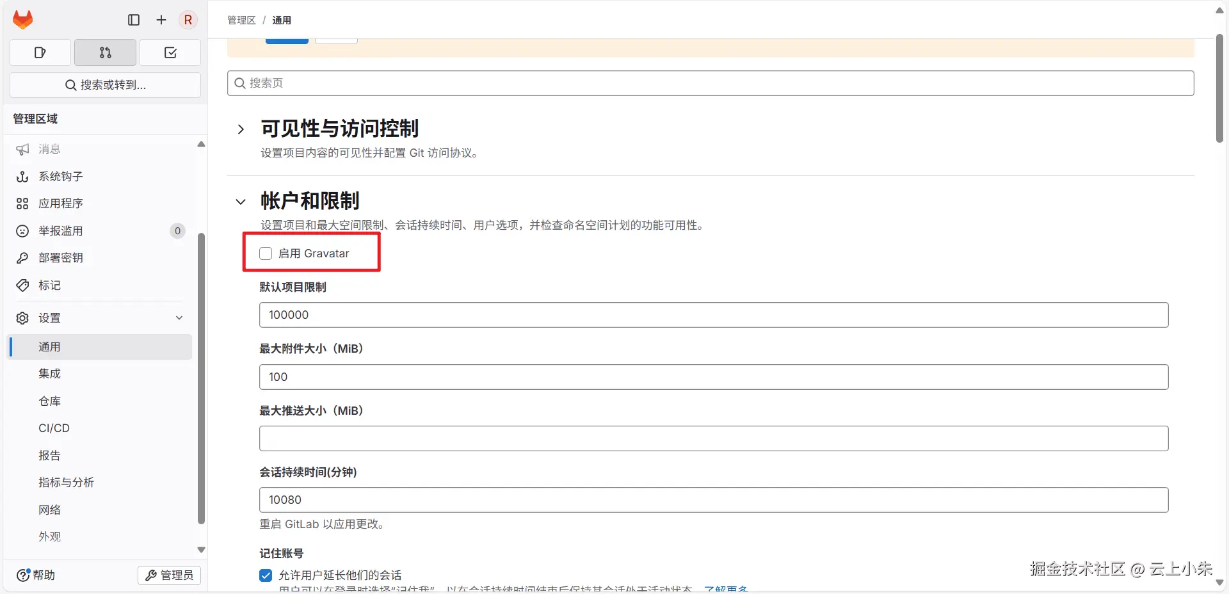Image resolution: width=1229 pixels, height=594 pixels.
Task: Click the page scrollbar thumb
Action: 1219,88
